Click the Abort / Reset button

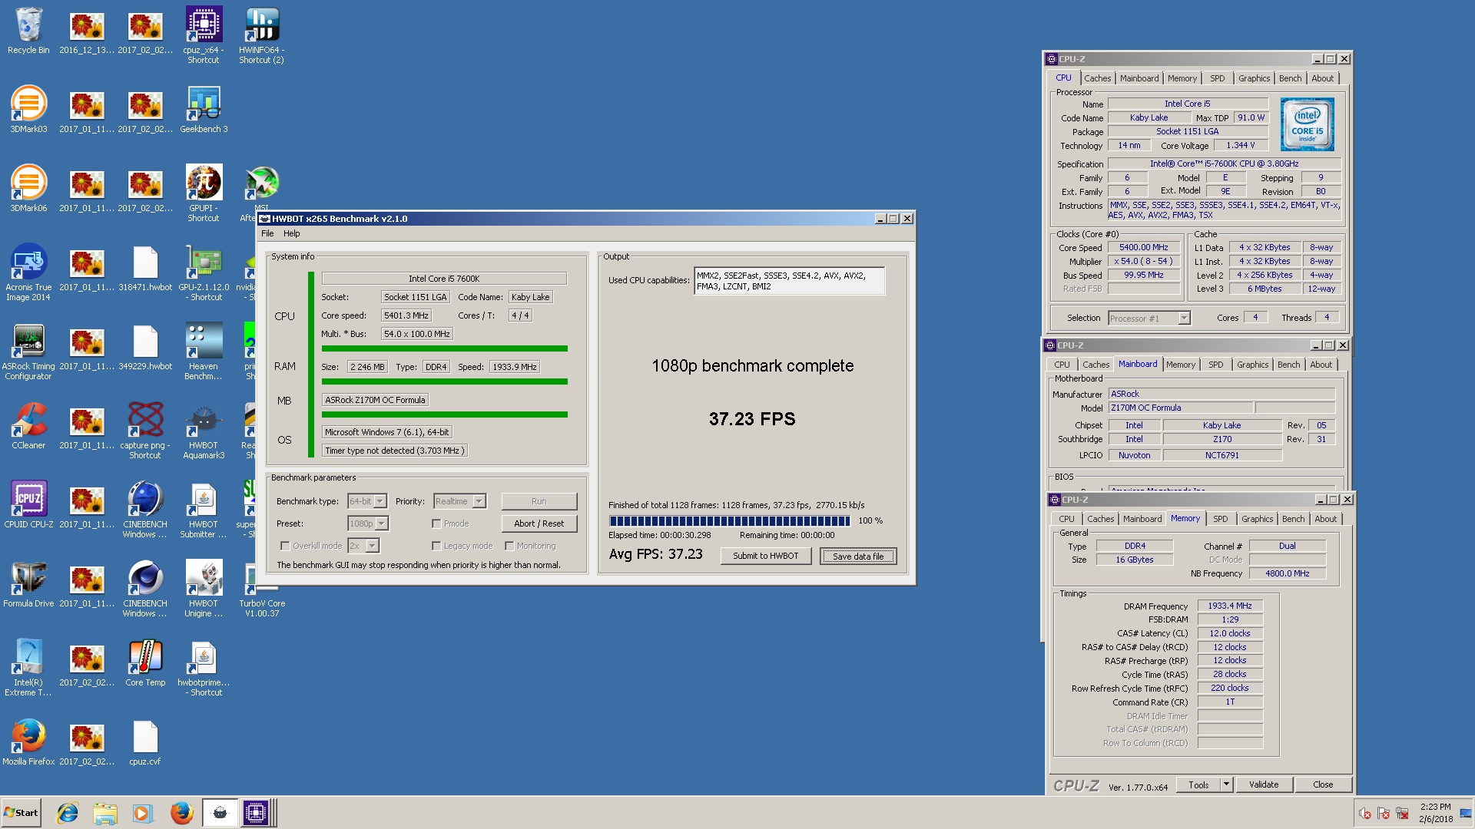tap(539, 523)
